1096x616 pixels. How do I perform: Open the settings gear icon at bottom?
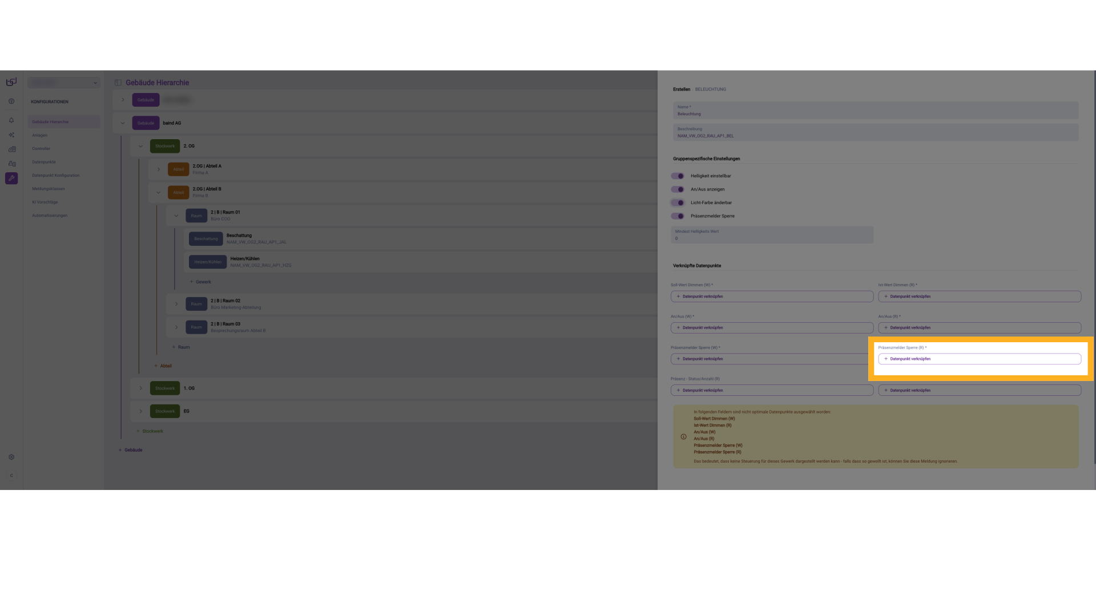(11, 457)
